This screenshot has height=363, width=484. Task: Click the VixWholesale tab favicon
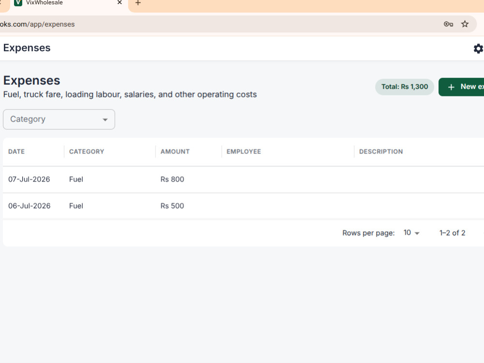[x=18, y=2]
